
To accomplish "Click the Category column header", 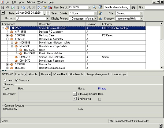I will pyautogui.click(x=123, y=24).
